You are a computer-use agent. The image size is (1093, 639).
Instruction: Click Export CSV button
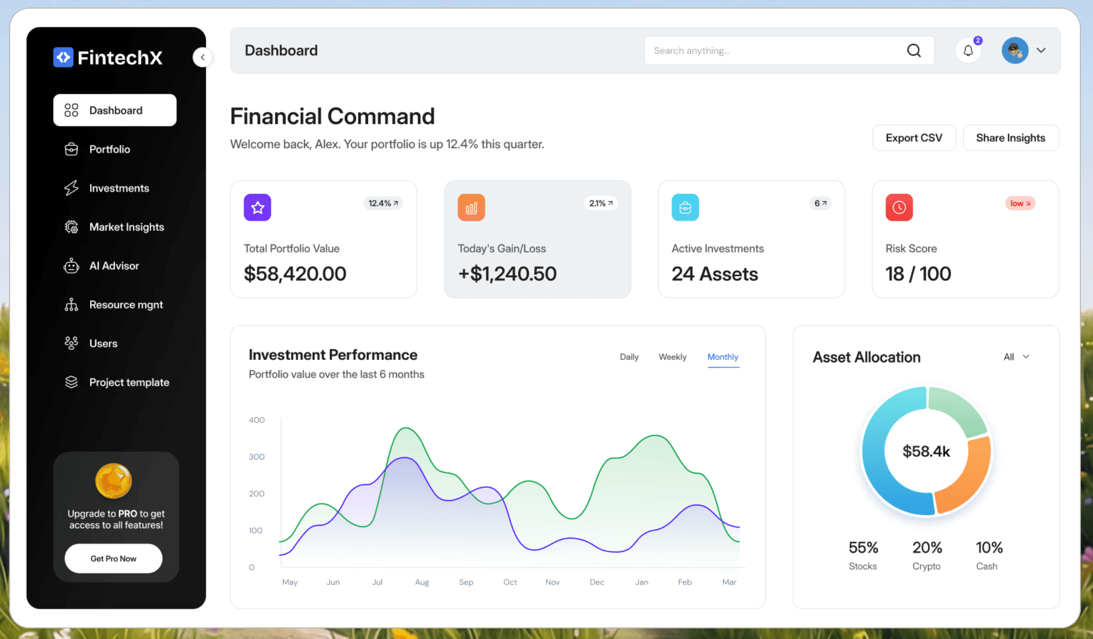click(x=914, y=138)
